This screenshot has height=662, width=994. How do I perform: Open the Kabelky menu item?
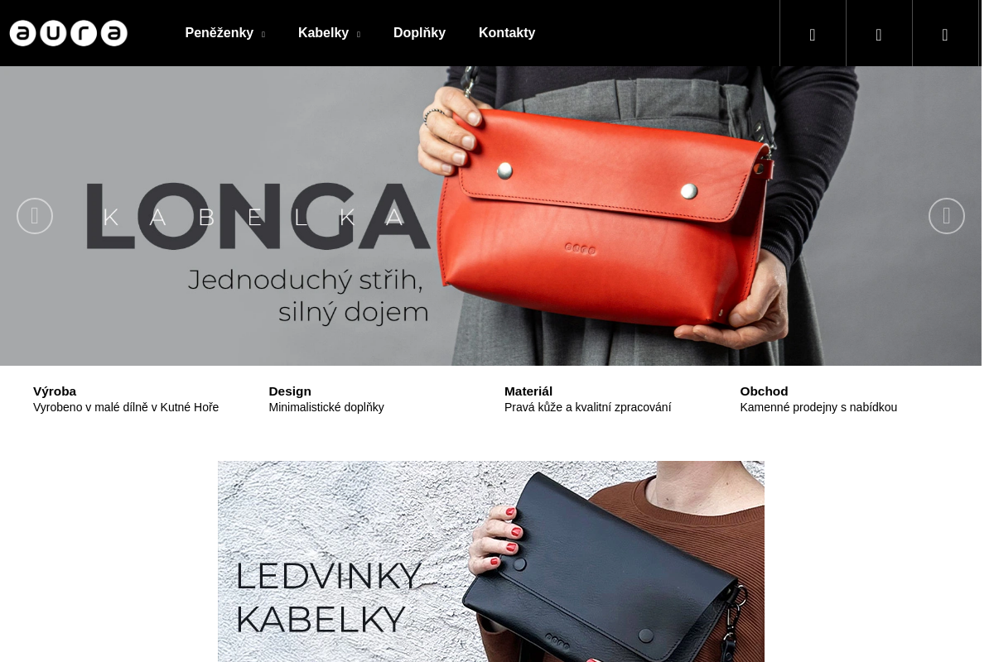pyautogui.click(x=323, y=33)
